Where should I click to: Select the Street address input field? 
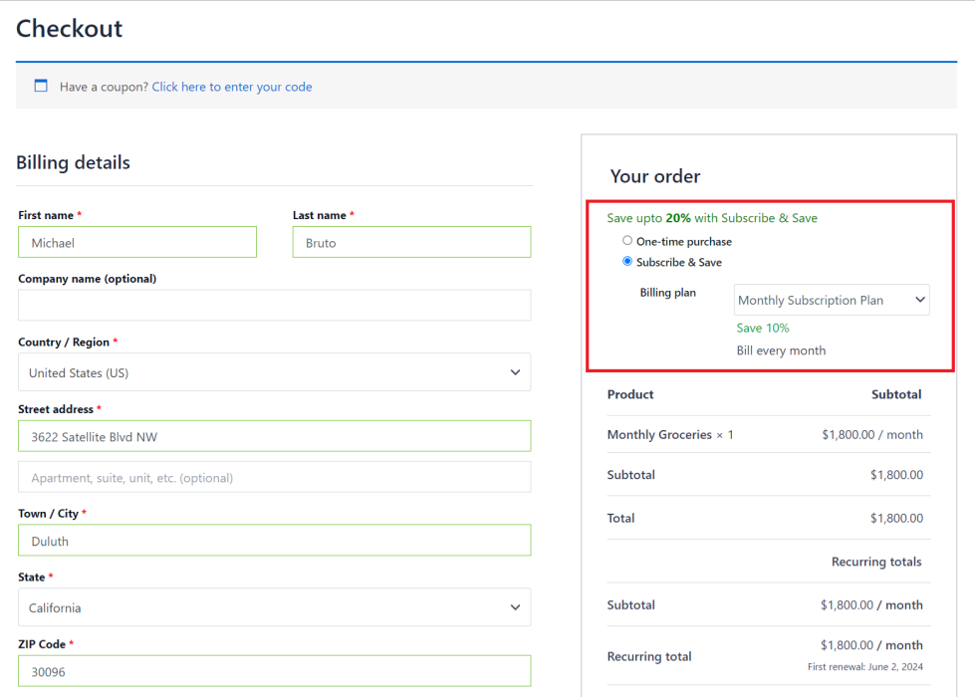pyautogui.click(x=274, y=436)
